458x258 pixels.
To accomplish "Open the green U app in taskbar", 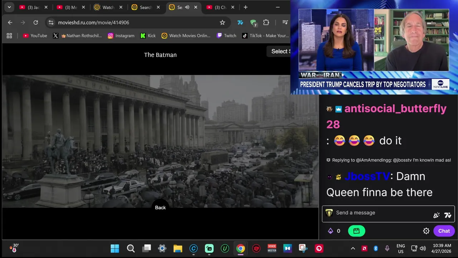I will pos(225,248).
